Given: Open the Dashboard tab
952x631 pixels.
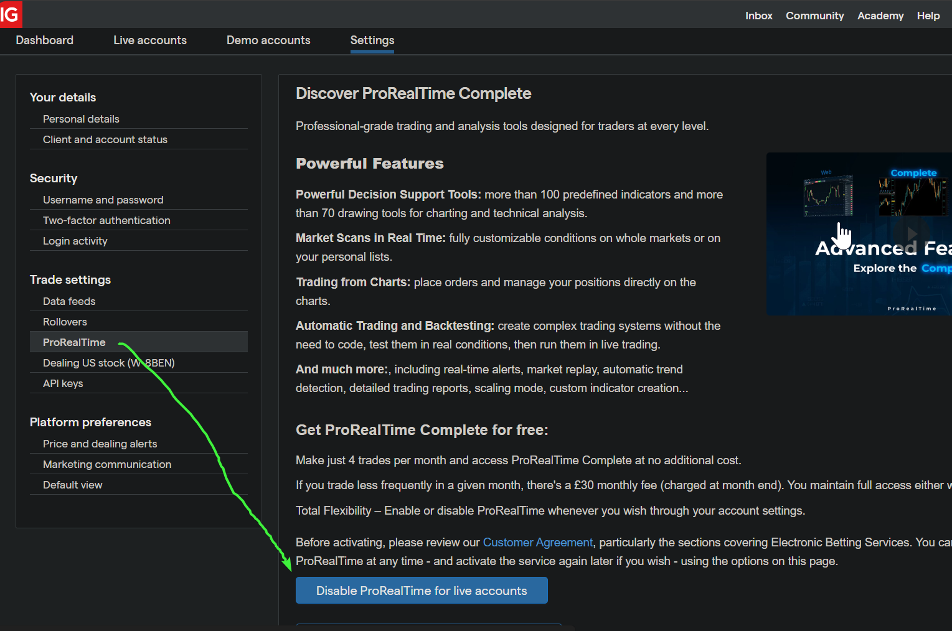Looking at the screenshot, I should pyautogui.click(x=45, y=40).
